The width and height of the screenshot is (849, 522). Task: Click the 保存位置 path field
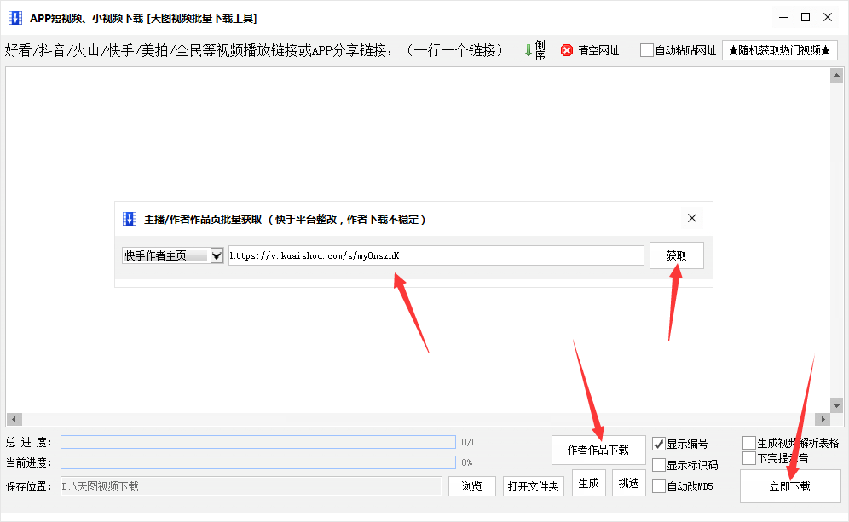pos(251,486)
